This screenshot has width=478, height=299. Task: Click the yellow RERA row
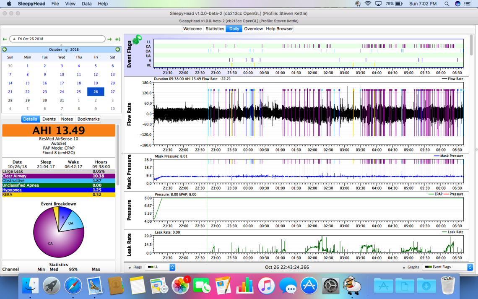59,195
